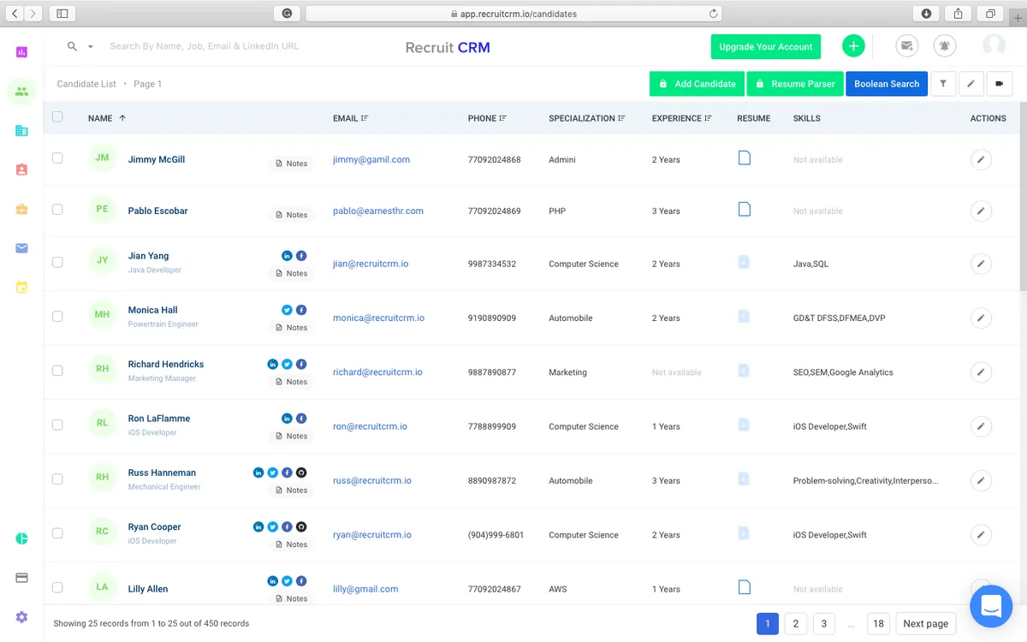The image size is (1027, 642).
Task: Open the notifications bell icon
Action: (x=945, y=46)
